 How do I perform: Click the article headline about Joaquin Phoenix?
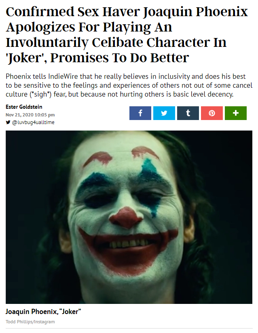[127, 35]
